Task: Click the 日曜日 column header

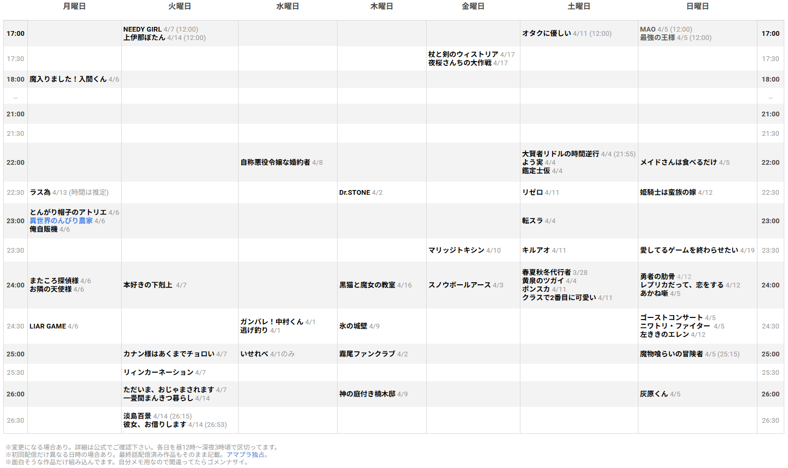Action: tap(697, 6)
